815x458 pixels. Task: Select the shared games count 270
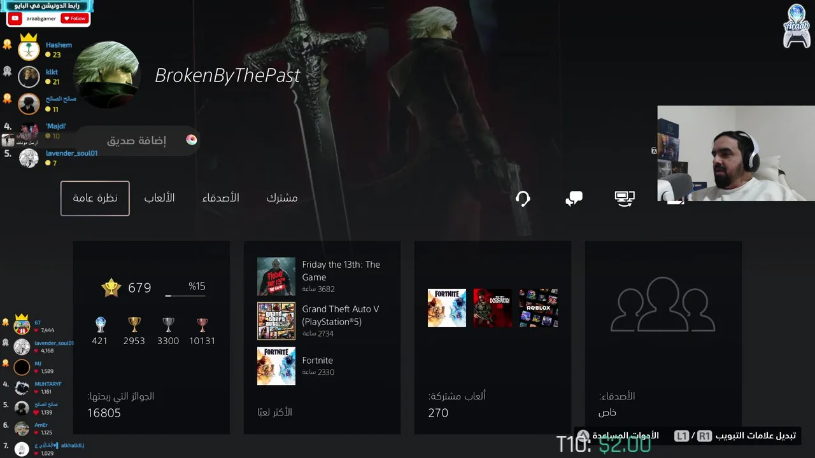tap(438, 413)
